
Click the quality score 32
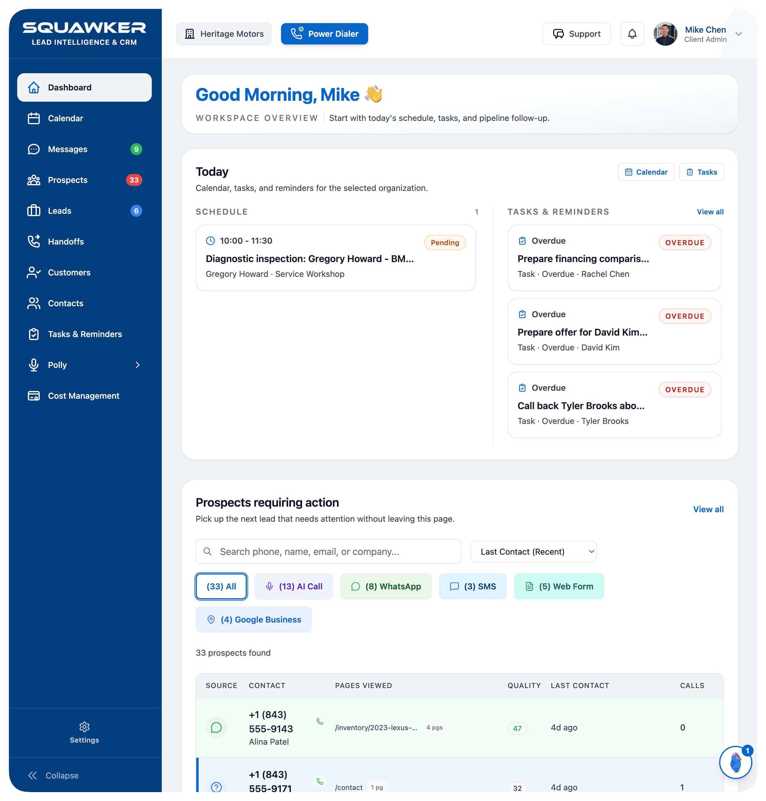517,788
